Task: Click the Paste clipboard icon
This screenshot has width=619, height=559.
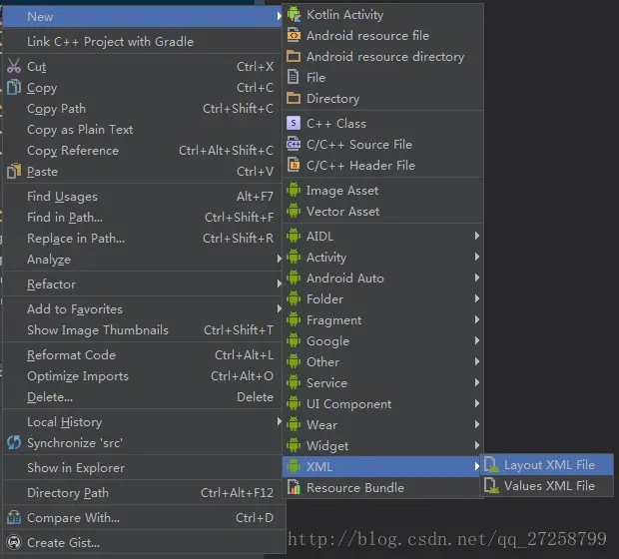Action: tap(14, 172)
